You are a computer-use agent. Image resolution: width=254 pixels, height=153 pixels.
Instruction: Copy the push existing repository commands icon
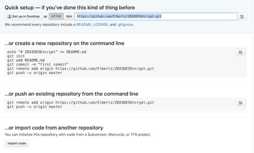(x=241, y=103)
